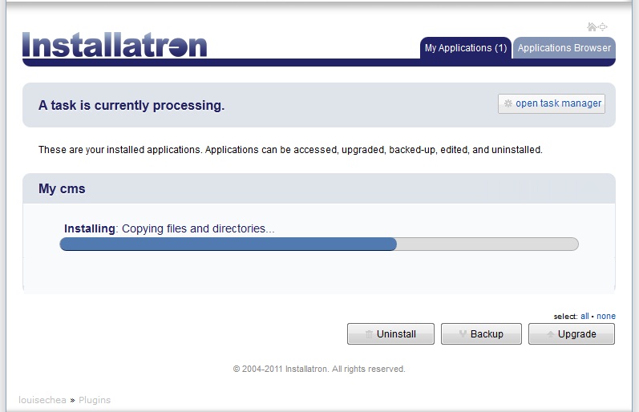
Task: Select all applications via the 'all' link
Action: [x=584, y=316]
